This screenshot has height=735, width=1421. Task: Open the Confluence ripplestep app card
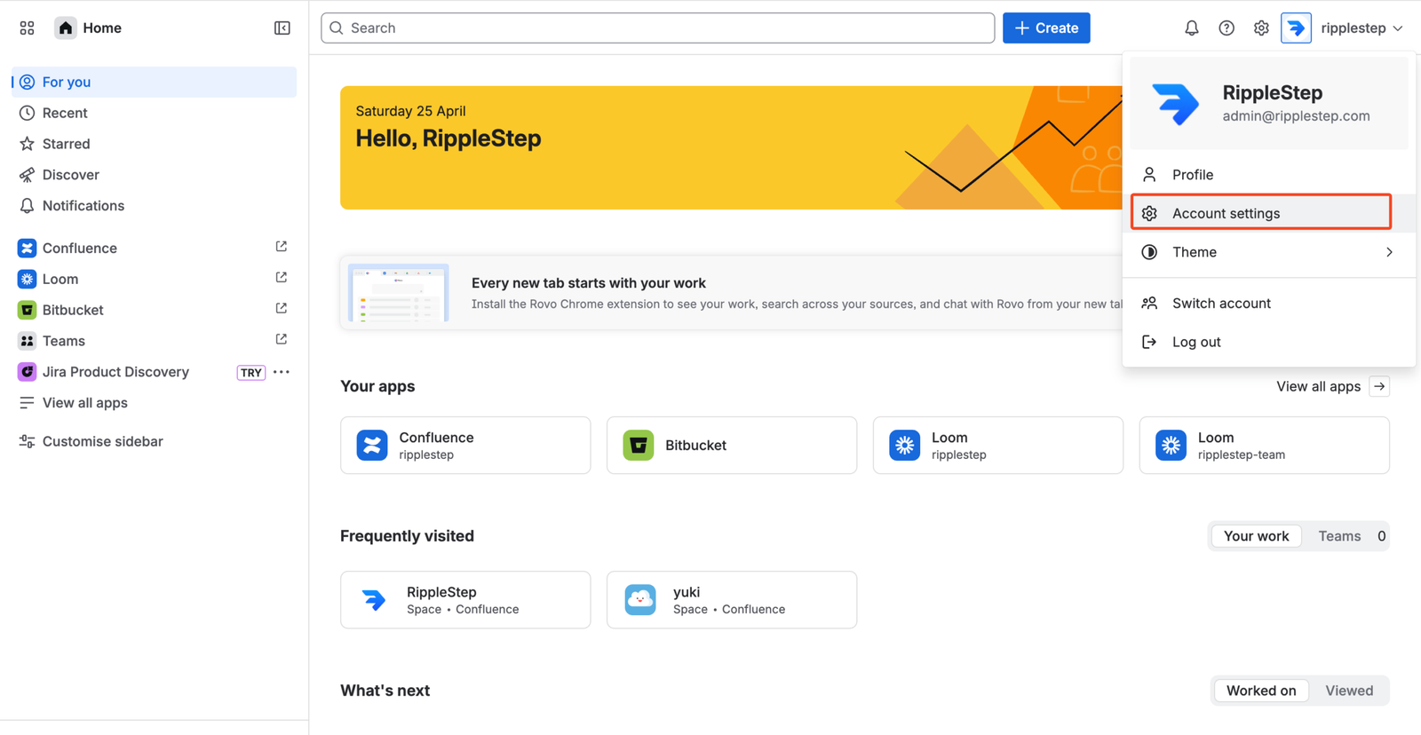tap(465, 446)
